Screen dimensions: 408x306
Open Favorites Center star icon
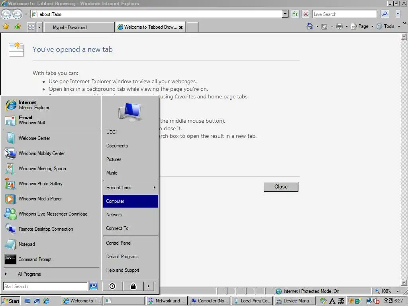[6, 27]
